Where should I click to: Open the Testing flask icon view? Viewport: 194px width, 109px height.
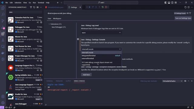[x=3, y=40]
